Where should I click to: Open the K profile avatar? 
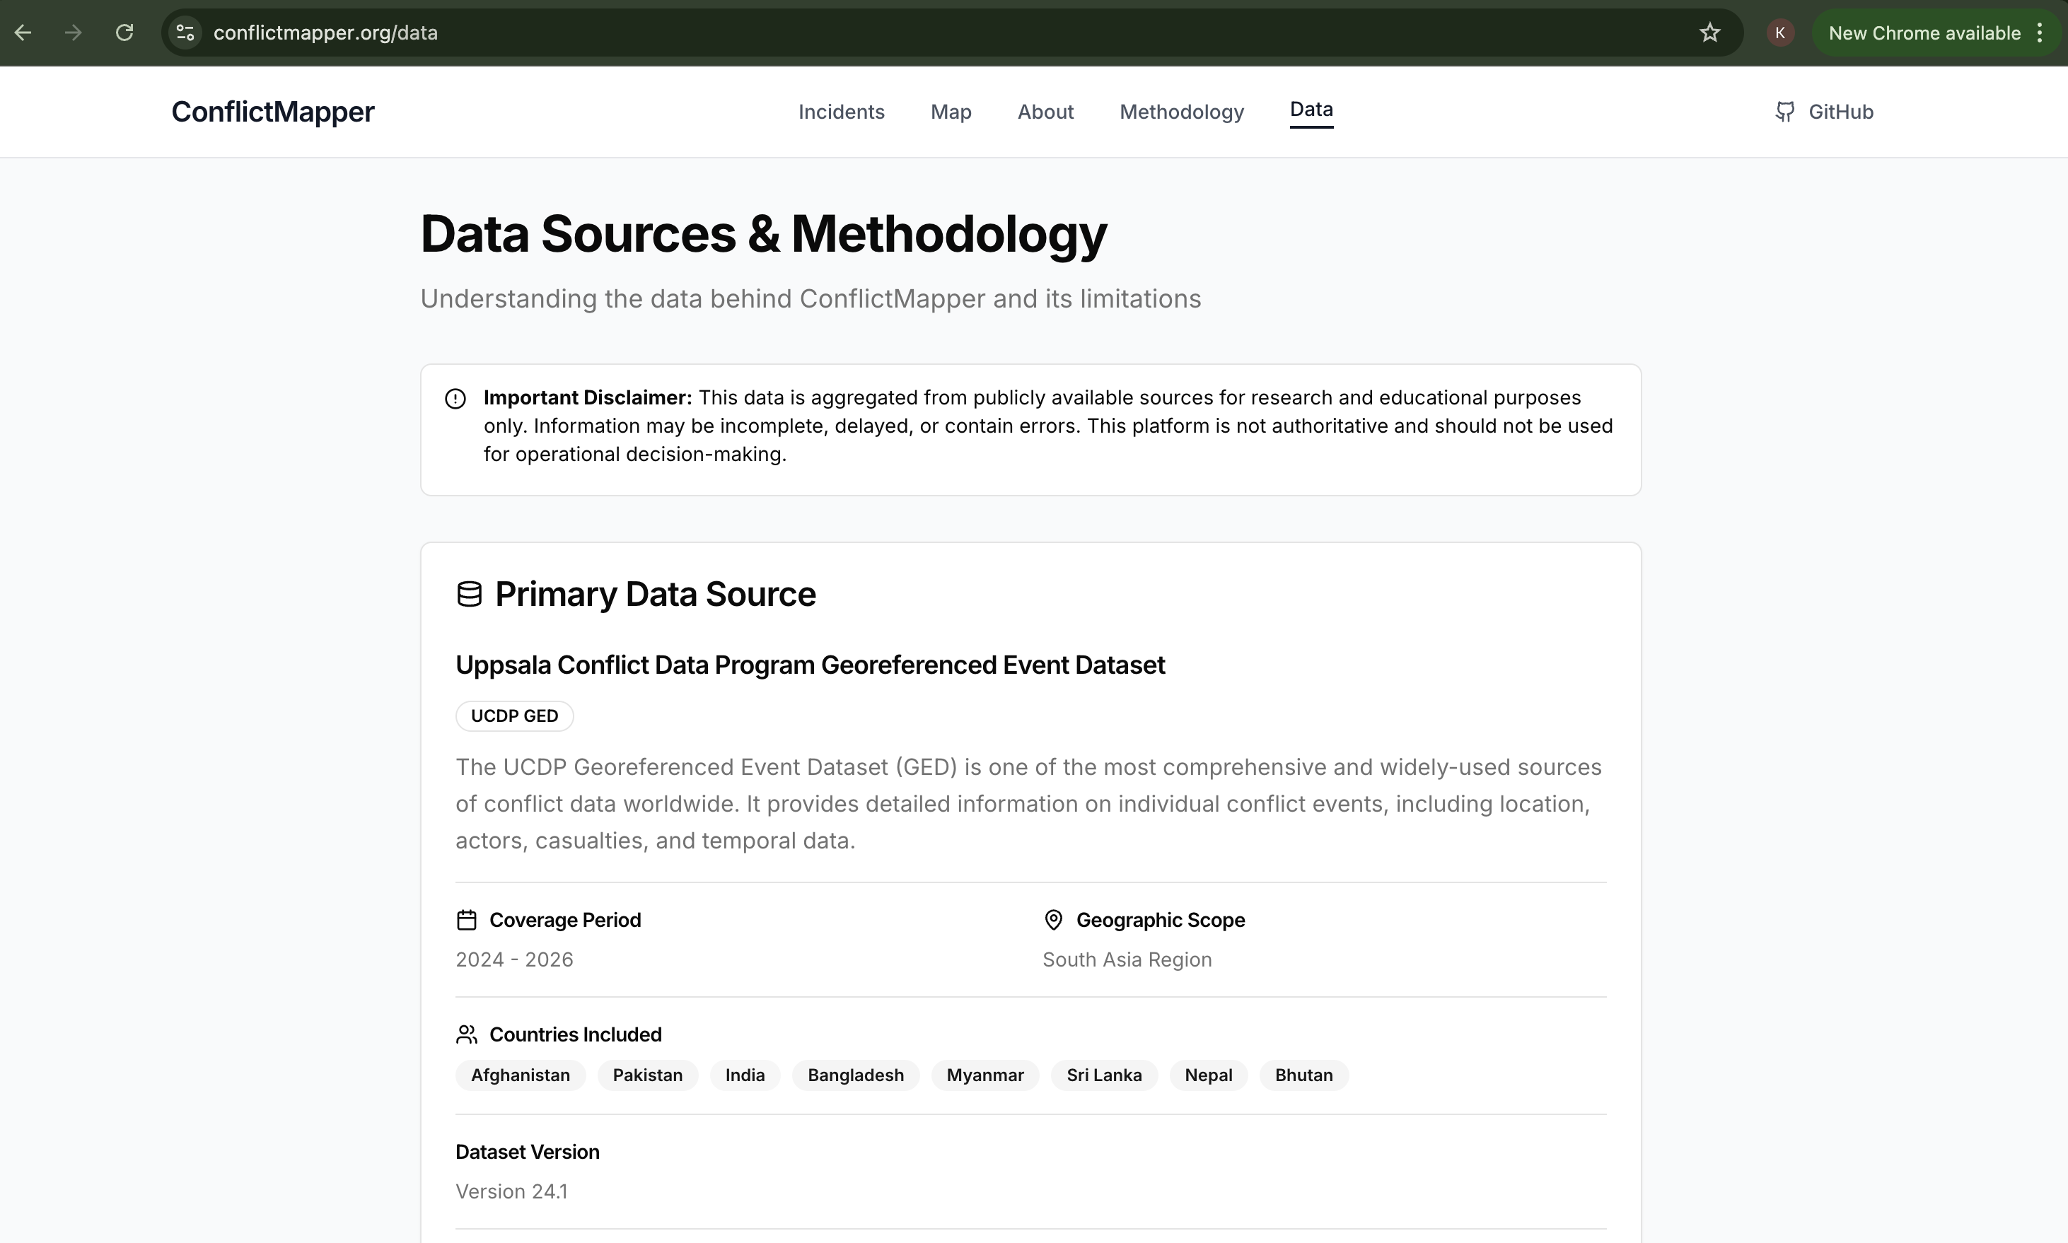tap(1780, 33)
